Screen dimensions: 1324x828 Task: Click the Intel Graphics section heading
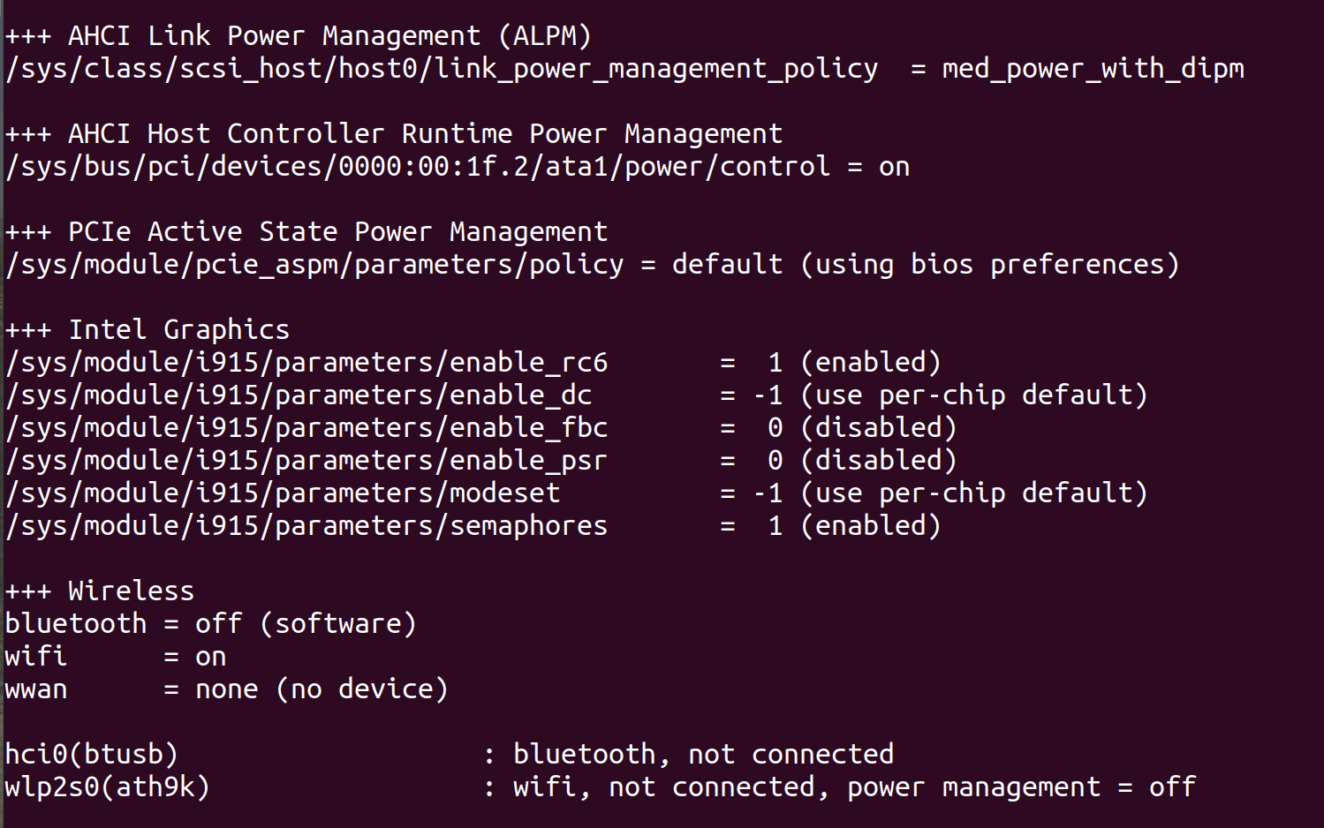click(x=147, y=330)
